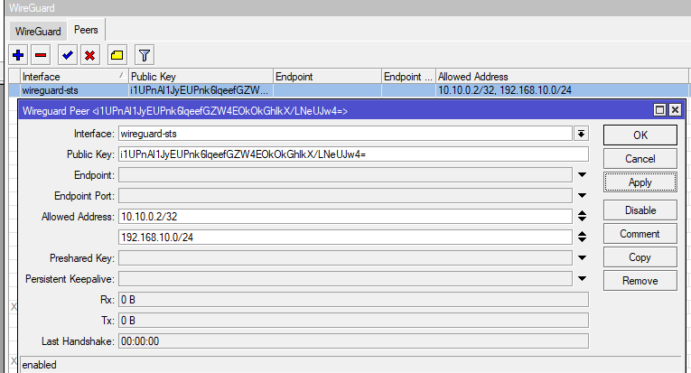This screenshot has width=691, height=373.
Task: Sort by Interface column header
Action: 74,76
